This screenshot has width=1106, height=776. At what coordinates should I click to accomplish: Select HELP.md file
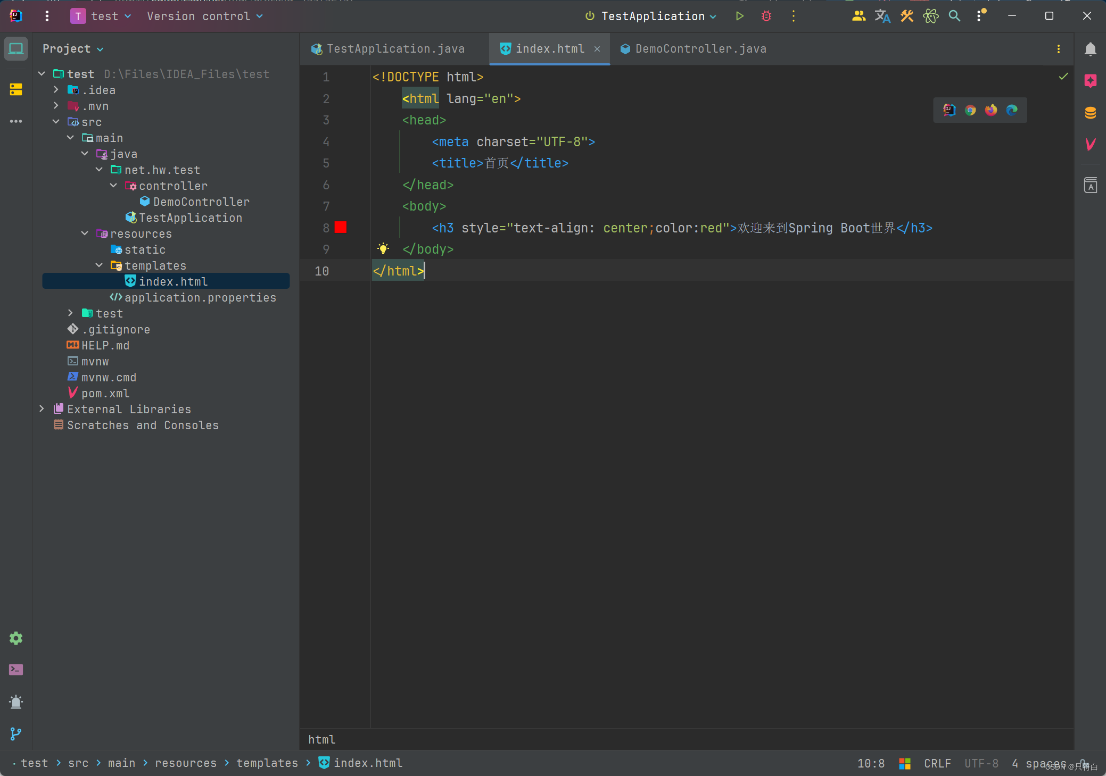coord(98,345)
